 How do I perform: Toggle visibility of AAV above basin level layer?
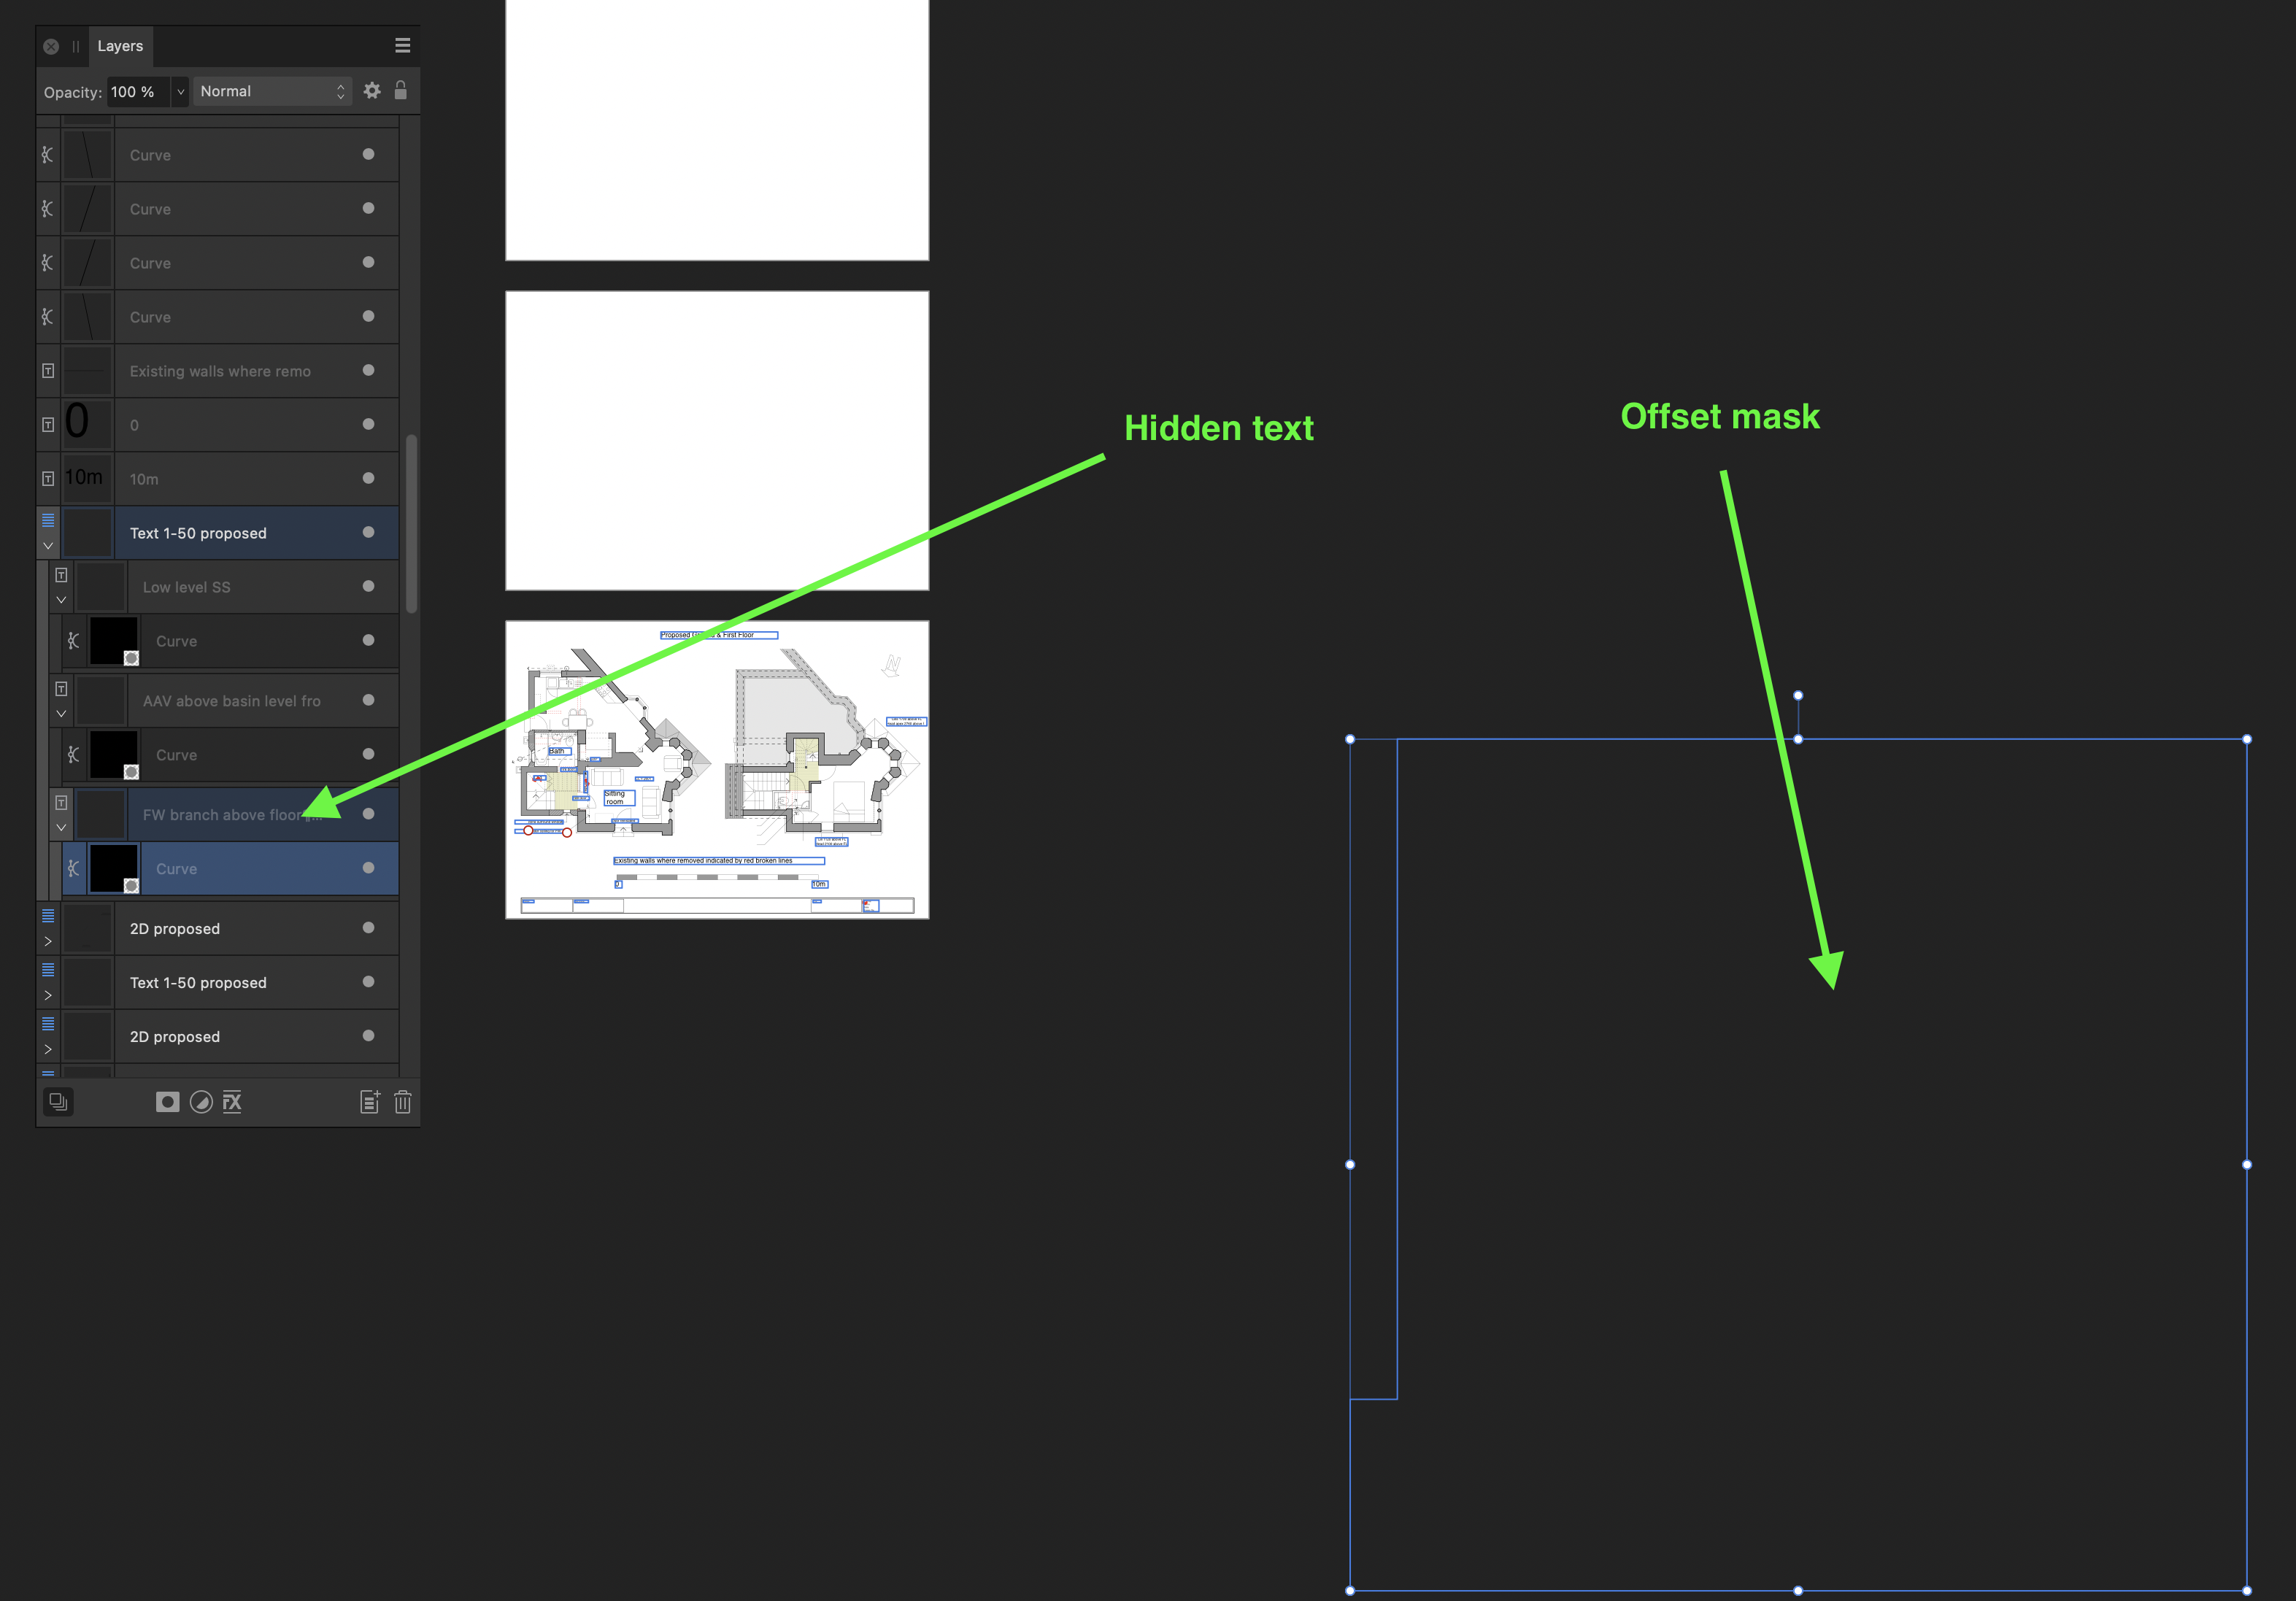tap(368, 700)
